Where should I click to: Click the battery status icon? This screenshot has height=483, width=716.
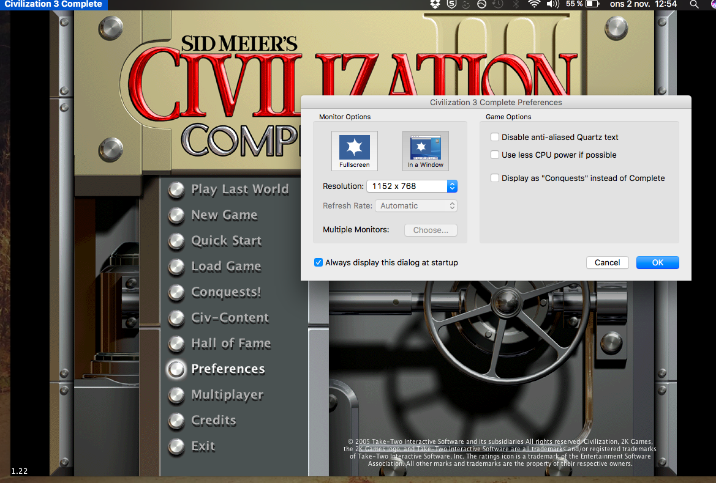tap(592, 4)
